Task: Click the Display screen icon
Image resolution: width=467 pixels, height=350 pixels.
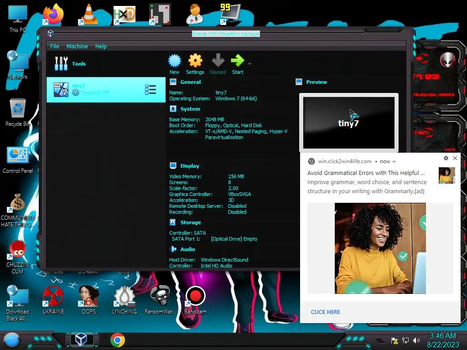Action: [173, 165]
